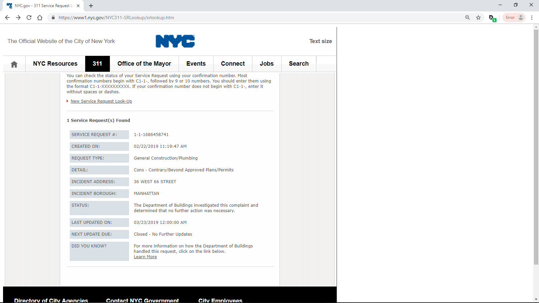Open the 311 navigation tab
Image resolution: width=539 pixels, height=303 pixels.
coord(97,64)
